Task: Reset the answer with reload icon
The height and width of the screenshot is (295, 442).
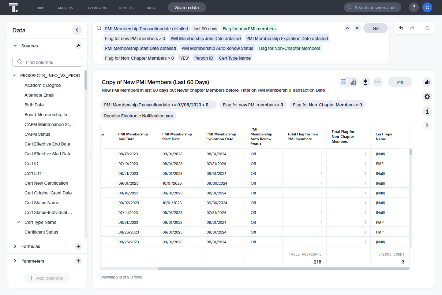Action: (427, 28)
